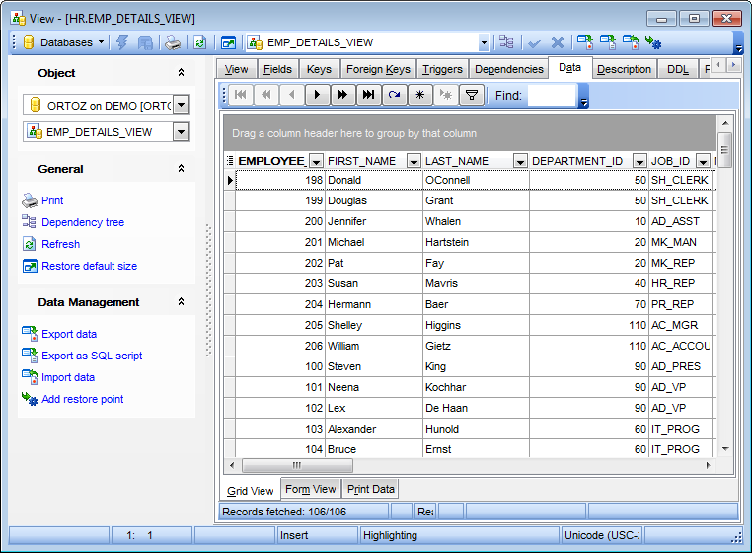The width and height of the screenshot is (752, 553).
Task: Click the Refresh icon in top toolbar
Action: coord(200,42)
